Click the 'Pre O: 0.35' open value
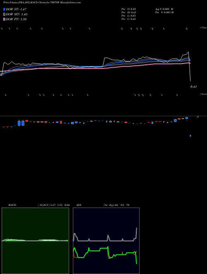This screenshot has height=274, width=207. [x=129, y=9]
